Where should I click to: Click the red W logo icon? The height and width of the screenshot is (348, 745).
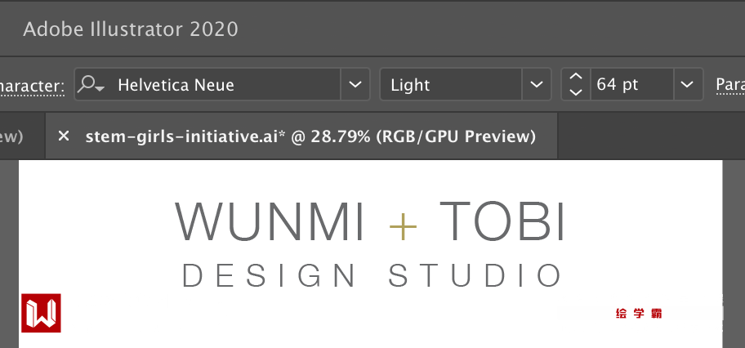point(41,313)
